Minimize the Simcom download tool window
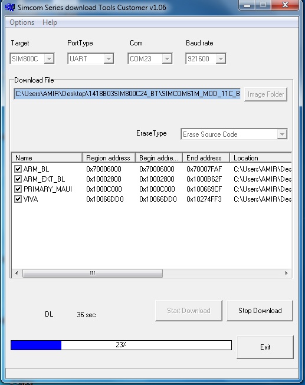Image resolution: width=305 pixels, height=385 pixels. pos(247,5)
